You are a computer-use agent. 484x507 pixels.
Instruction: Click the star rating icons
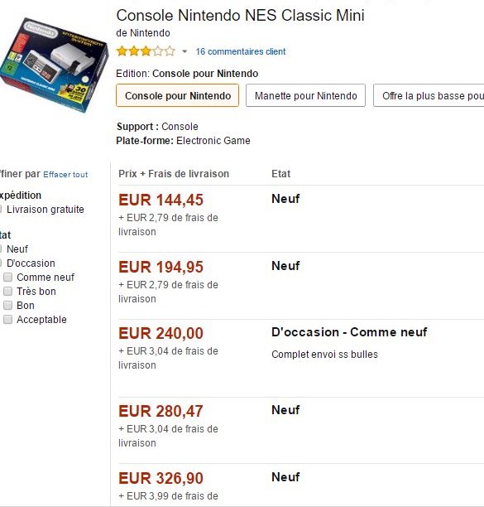(146, 51)
